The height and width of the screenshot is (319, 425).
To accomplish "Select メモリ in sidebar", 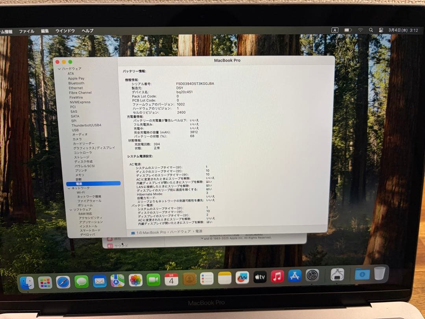I will [79, 175].
